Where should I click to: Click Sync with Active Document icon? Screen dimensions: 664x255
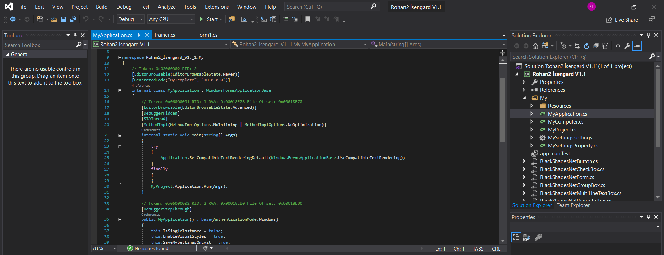pyautogui.click(x=577, y=46)
